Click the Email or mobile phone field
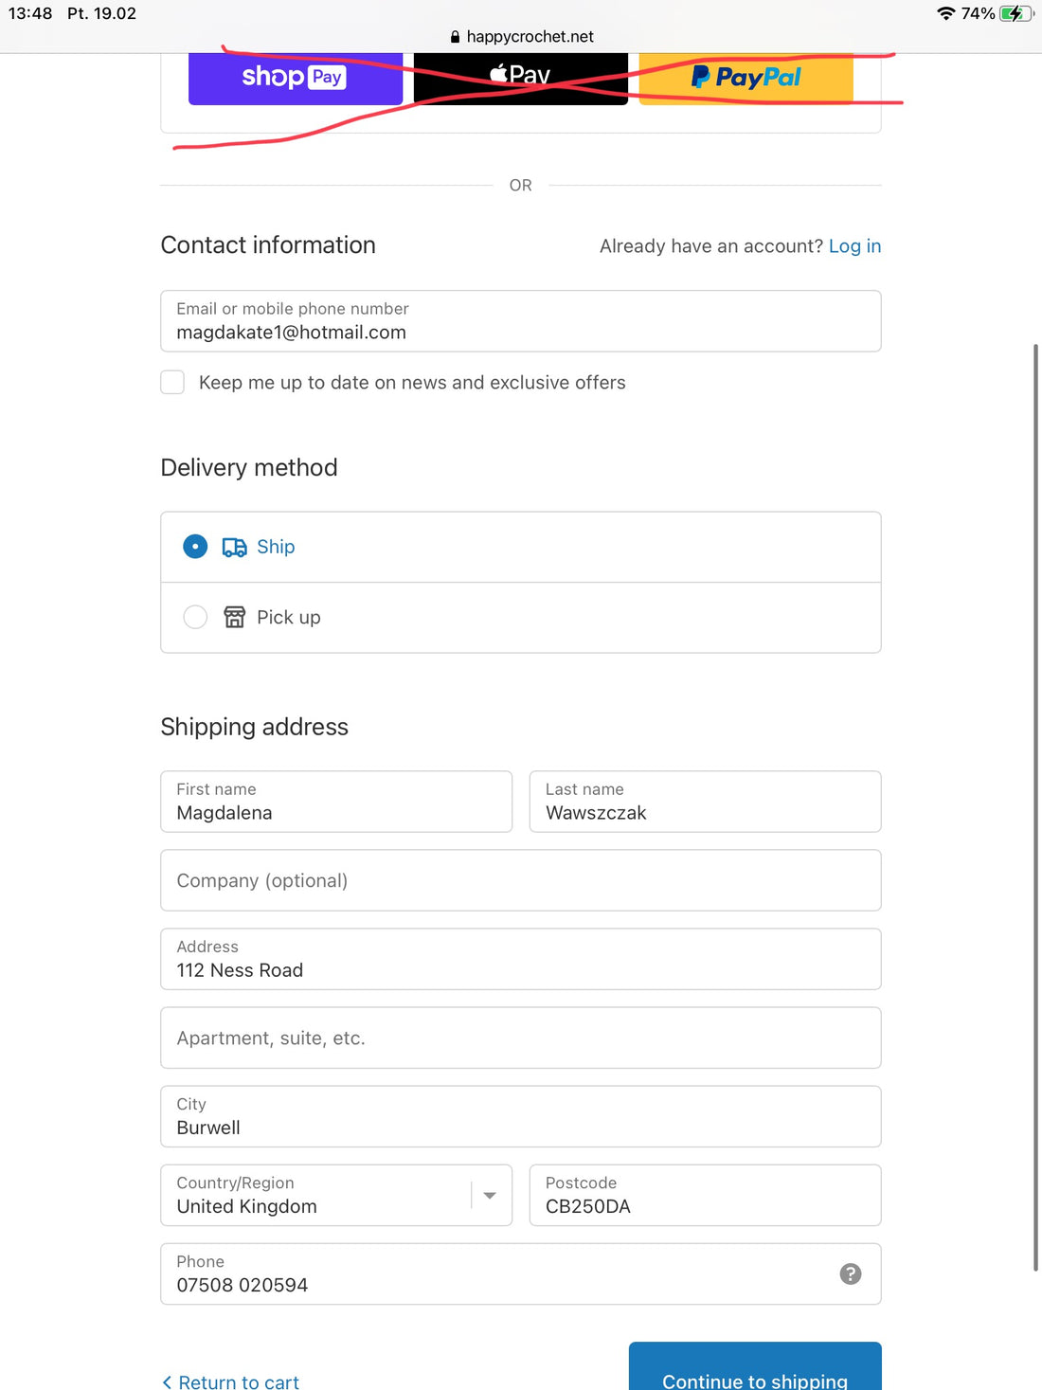 point(520,321)
